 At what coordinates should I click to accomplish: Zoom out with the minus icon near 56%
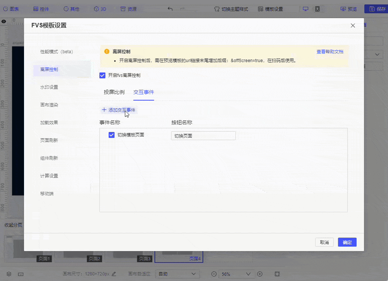(214, 274)
